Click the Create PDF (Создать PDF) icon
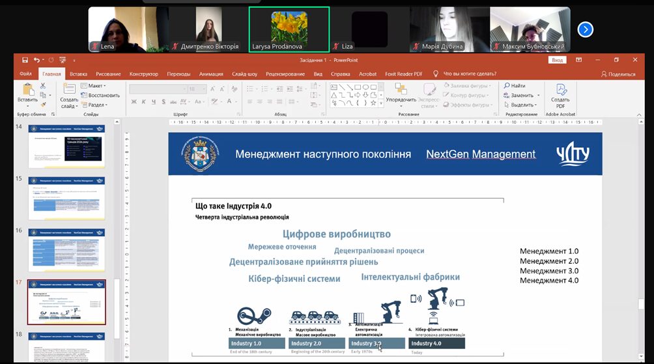 click(x=560, y=90)
